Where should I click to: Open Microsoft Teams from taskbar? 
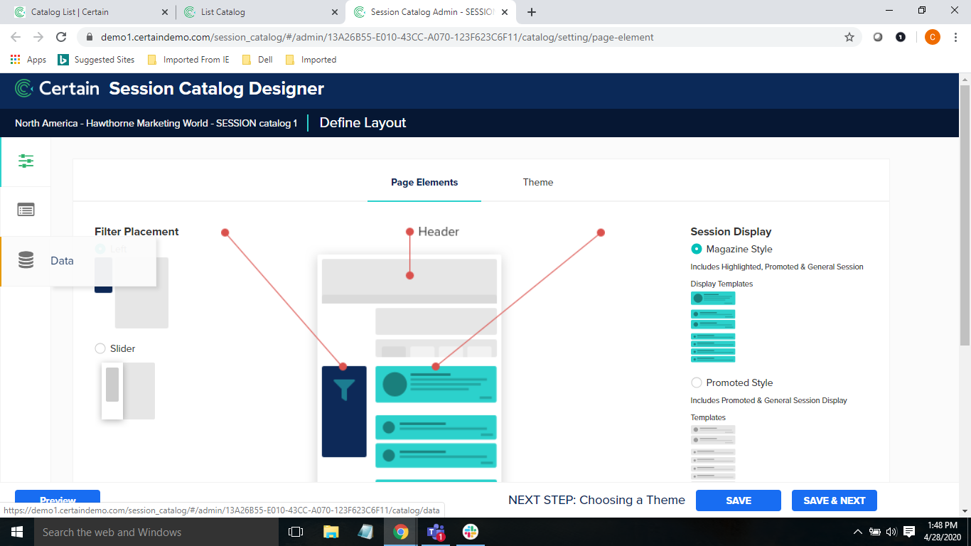pos(436,532)
